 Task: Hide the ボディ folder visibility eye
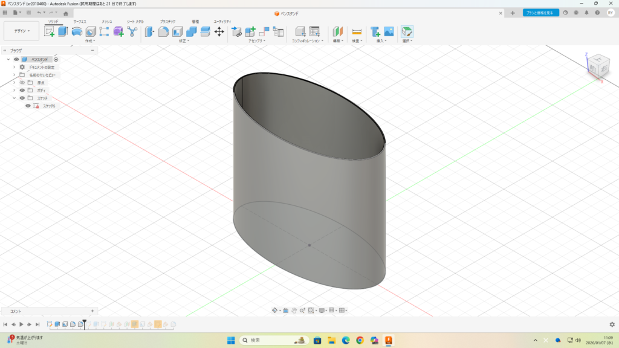[22, 90]
